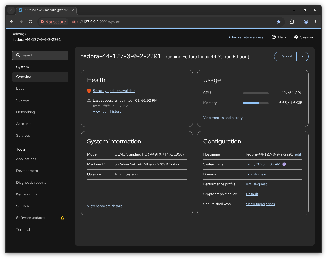
Task: Click Join domain link
Action: point(256,174)
